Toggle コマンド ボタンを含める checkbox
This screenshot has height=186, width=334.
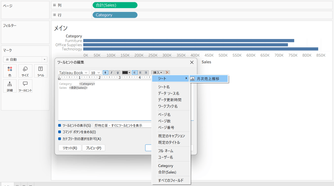[x=60, y=132]
